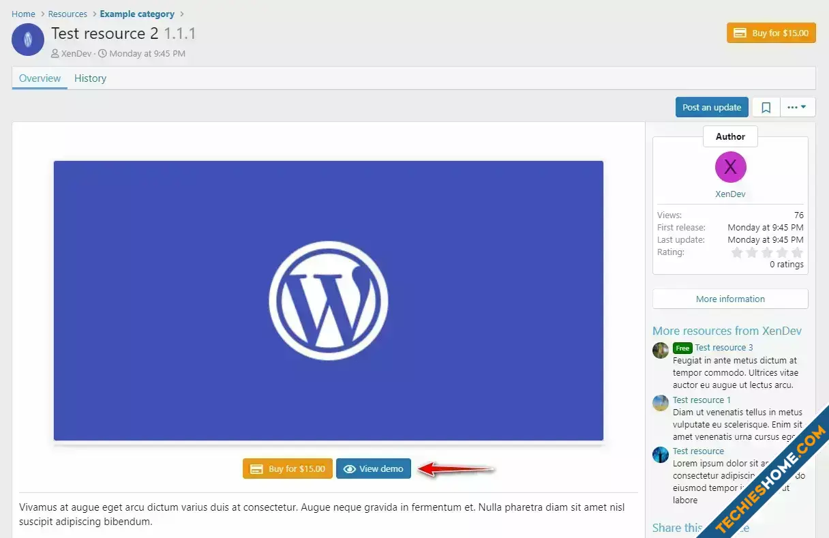The image size is (829, 538).
Task: Select the Overview tab
Action: point(40,78)
